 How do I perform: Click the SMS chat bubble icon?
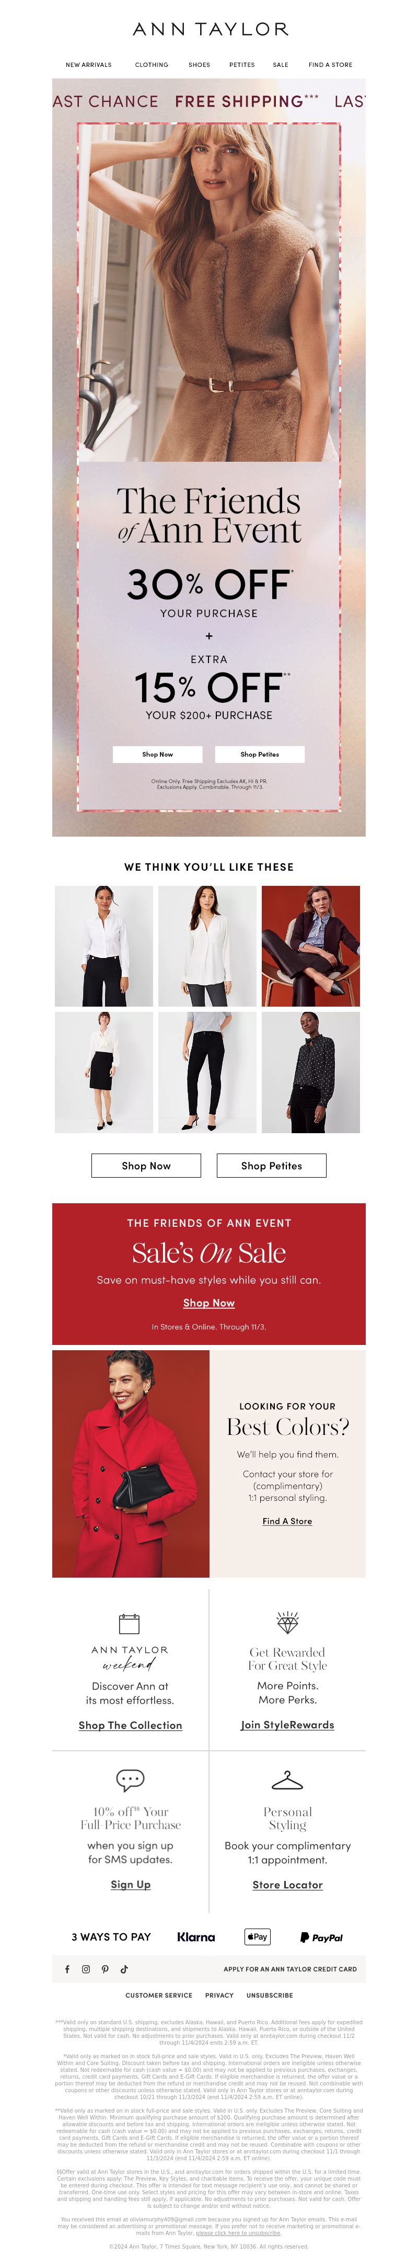(x=130, y=1778)
